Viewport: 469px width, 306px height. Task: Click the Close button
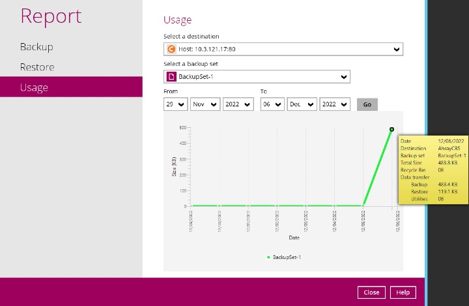click(371, 292)
